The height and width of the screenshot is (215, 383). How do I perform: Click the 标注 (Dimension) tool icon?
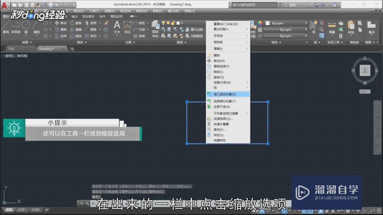[128, 27]
